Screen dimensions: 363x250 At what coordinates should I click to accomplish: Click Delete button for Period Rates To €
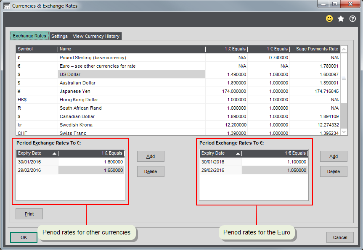(334, 171)
